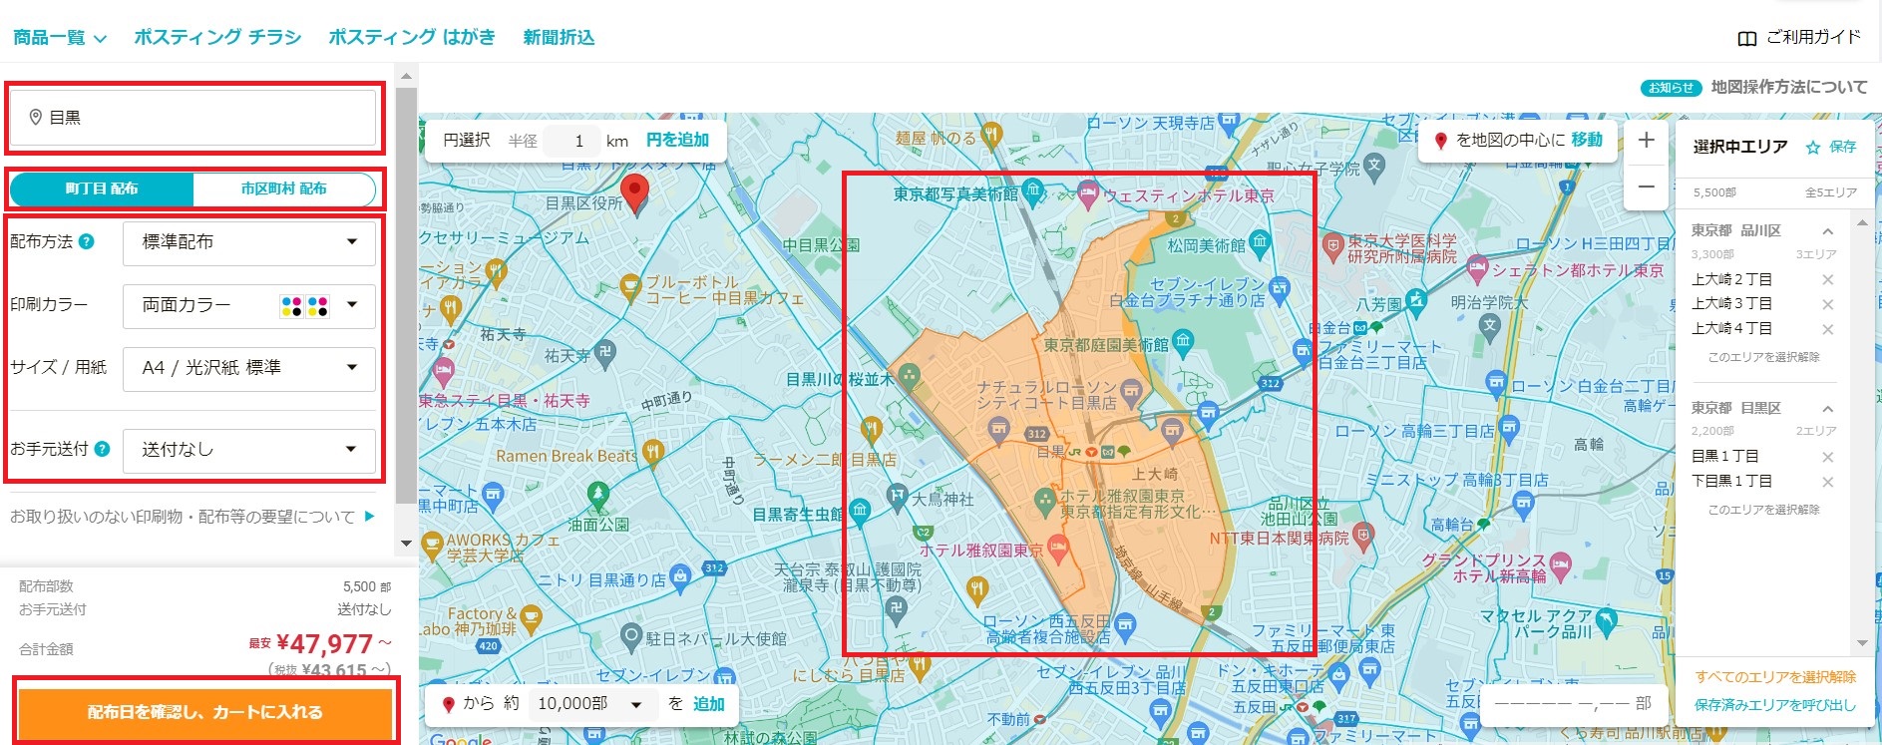Click the 選択中エリア list scroll-down arrow
The width and height of the screenshot is (1882, 745).
coord(1861,643)
